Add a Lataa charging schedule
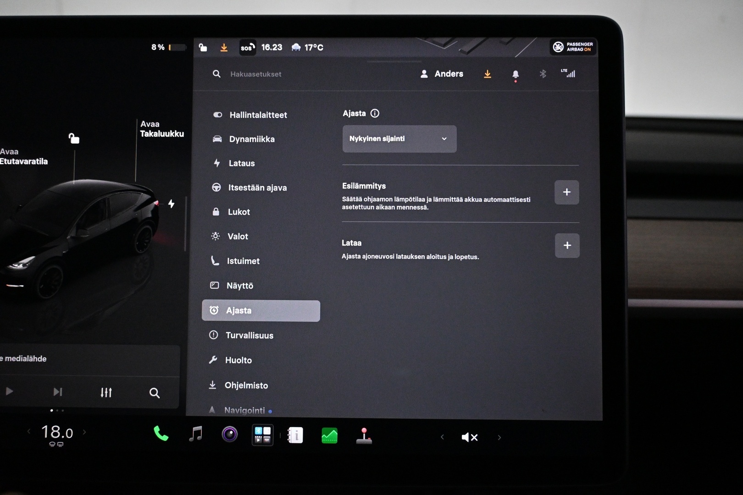Viewport: 743px width, 495px height. [567, 246]
